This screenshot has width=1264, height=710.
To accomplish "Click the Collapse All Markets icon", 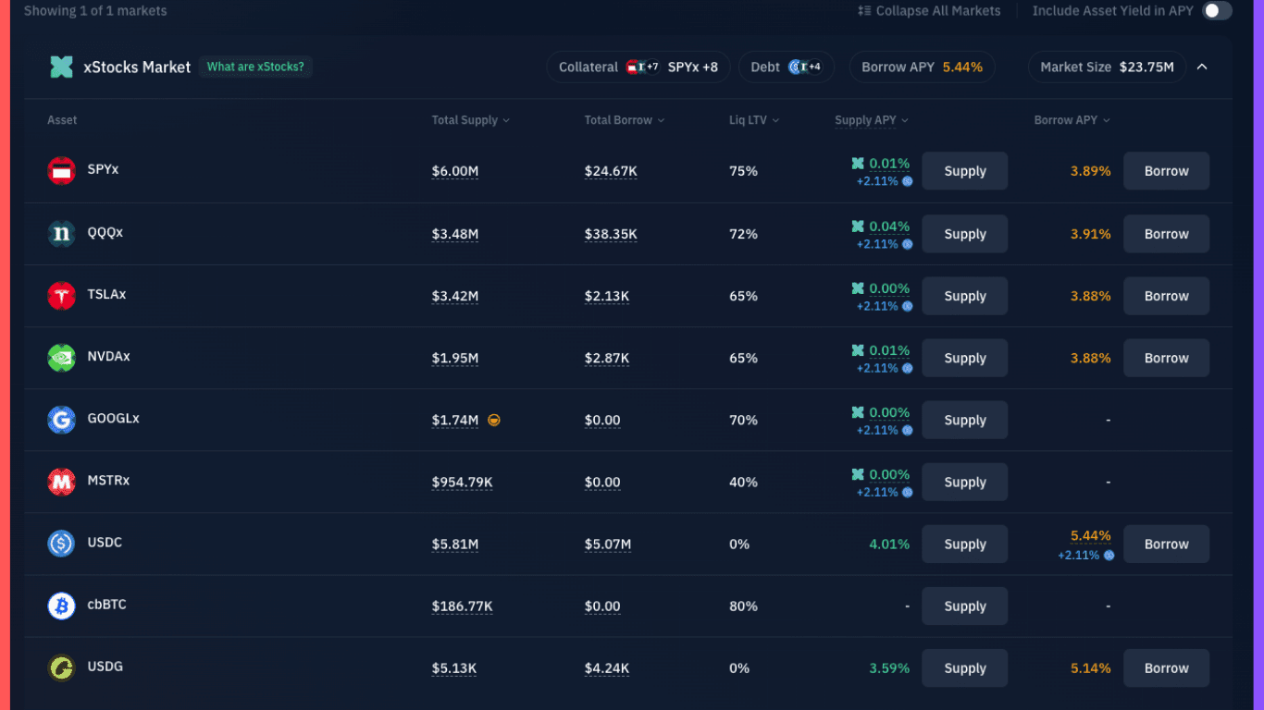I will pos(862,10).
